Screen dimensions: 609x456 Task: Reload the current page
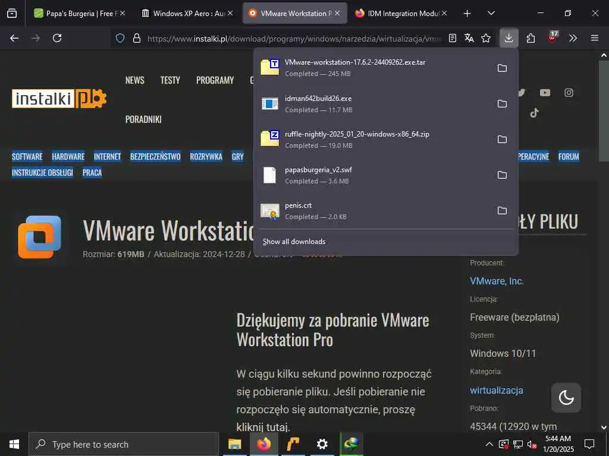tap(57, 38)
